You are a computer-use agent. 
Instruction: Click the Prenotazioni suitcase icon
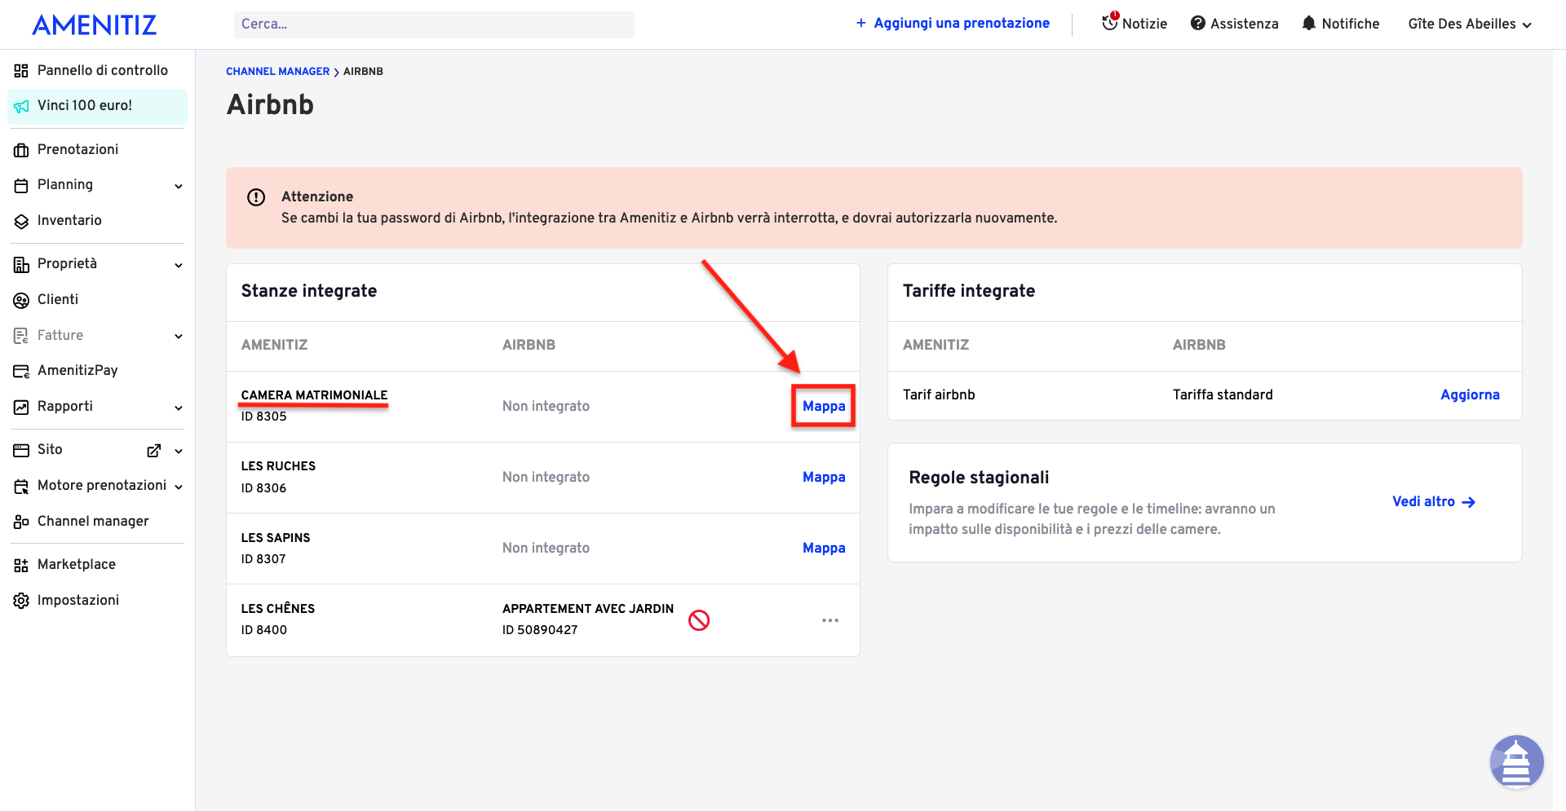21,150
